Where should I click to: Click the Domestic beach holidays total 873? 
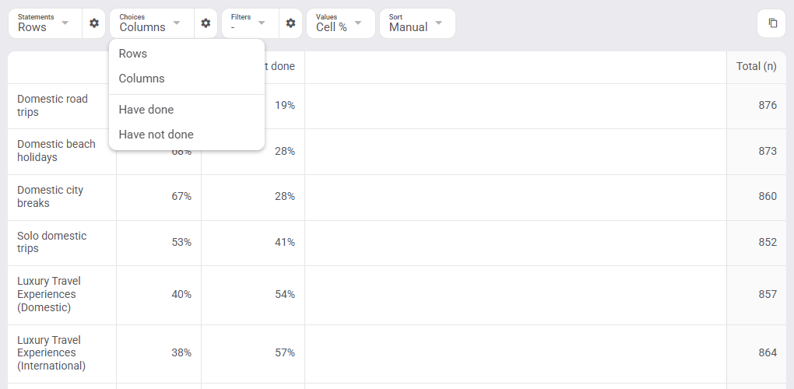click(768, 151)
